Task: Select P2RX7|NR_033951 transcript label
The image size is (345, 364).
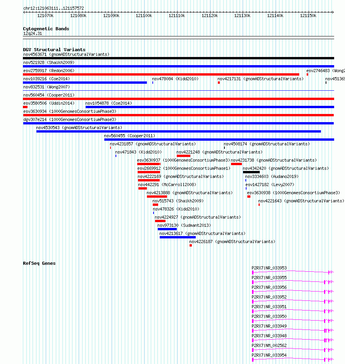Action: tap(269, 307)
